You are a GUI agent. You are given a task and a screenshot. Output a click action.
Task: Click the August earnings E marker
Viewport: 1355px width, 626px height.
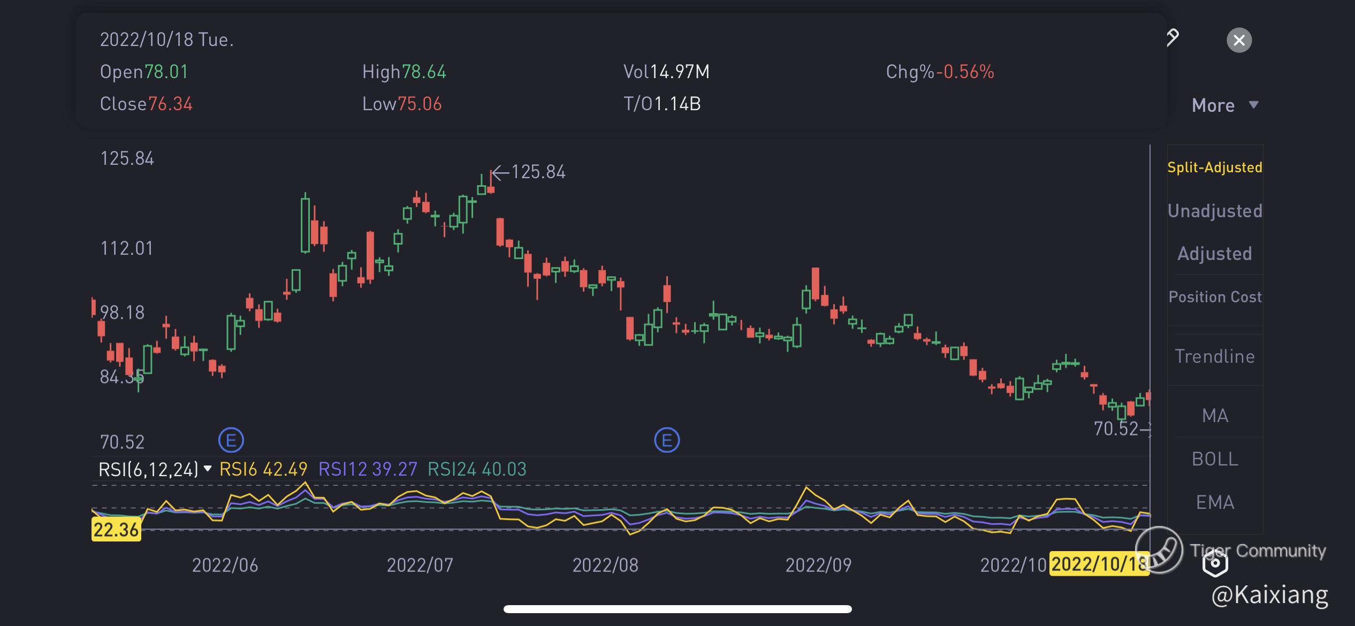pyautogui.click(x=667, y=440)
